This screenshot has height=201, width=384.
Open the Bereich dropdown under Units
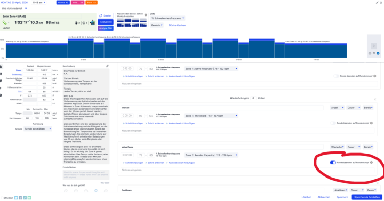click(x=157, y=25)
